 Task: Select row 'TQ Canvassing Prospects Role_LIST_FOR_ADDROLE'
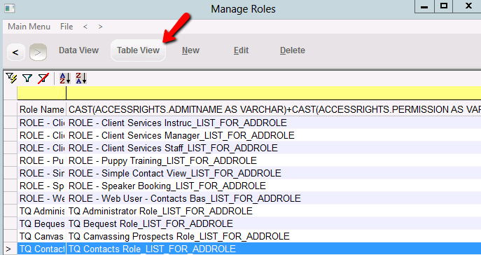[249, 236]
